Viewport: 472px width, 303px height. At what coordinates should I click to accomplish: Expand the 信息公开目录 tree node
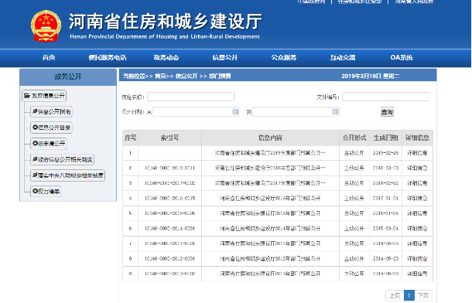pyautogui.click(x=35, y=128)
